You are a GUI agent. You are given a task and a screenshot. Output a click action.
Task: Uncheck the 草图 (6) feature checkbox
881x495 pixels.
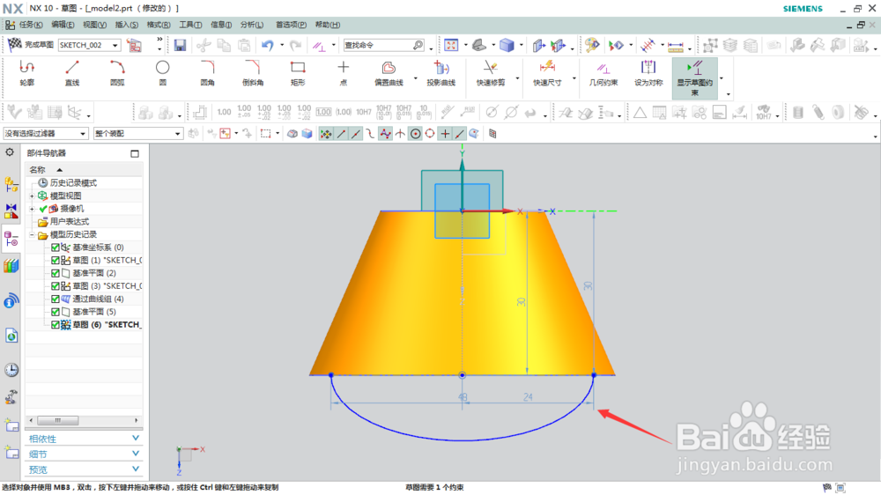(x=55, y=325)
